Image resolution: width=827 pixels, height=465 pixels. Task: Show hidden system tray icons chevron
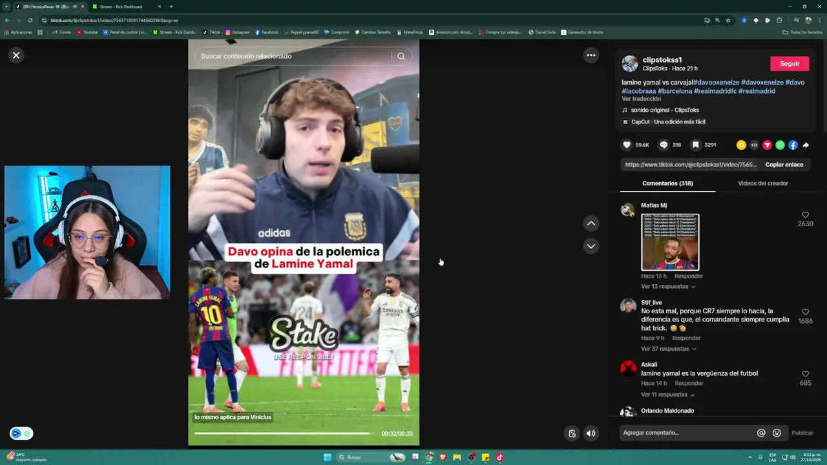(751, 457)
